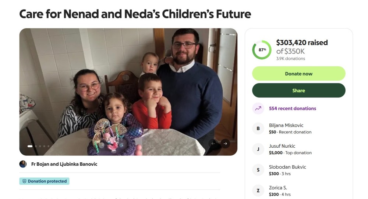Click the Donation protected badge text

tap(47, 181)
